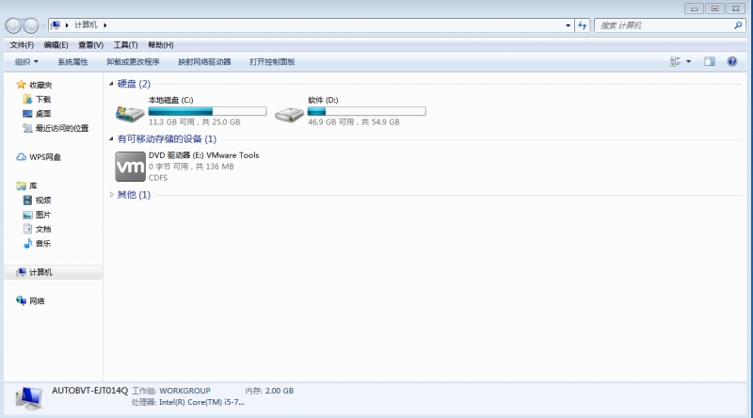Click the 软件 (D:) label
This screenshot has width=753, height=418.
(x=323, y=100)
